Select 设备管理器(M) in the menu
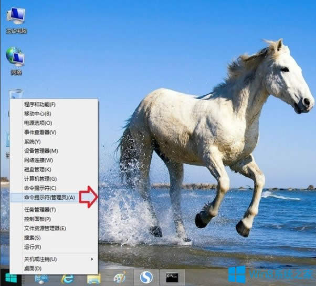The width and height of the screenshot is (316, 286). (41, 151)
